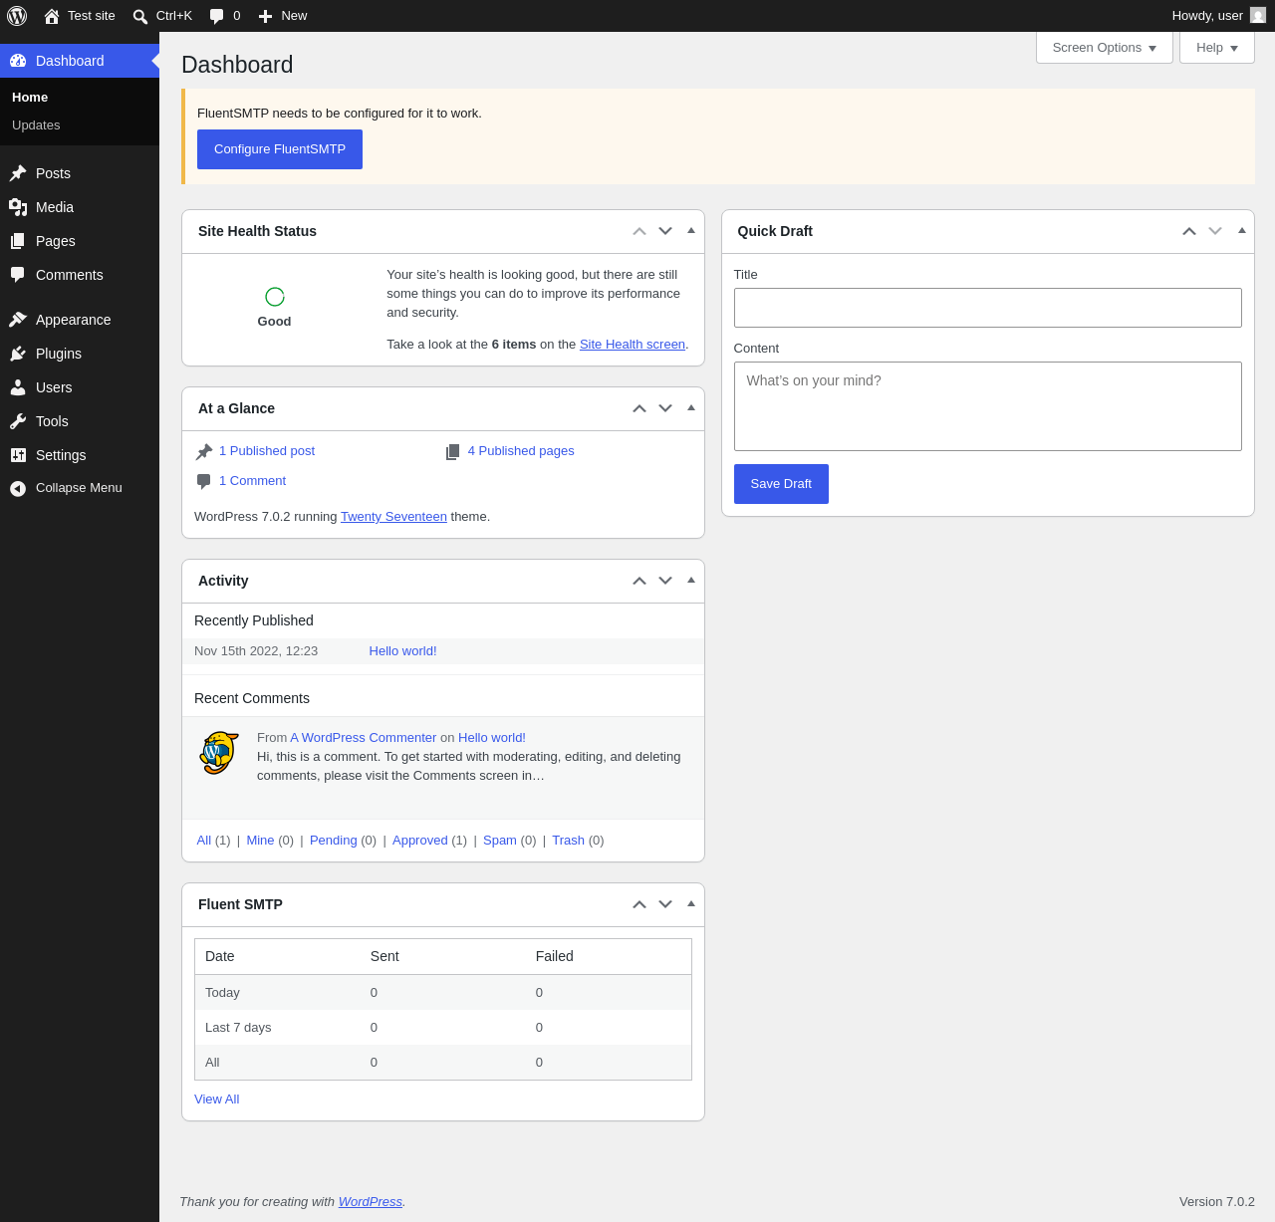The width and height of the screenshot is (1275, 1222).
Task: Open the Updates submenu item
Action: [x=36, y=125]
